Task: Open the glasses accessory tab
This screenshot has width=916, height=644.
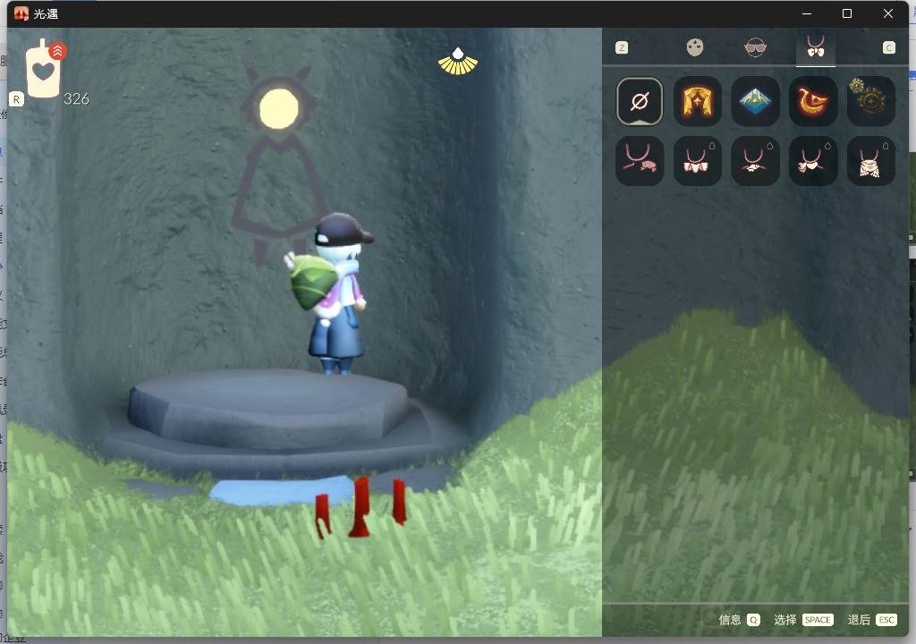Action: (755, 47)
